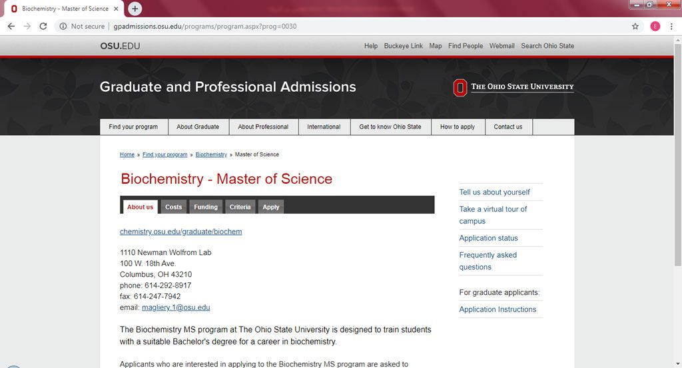Open the Map link
The width and height of the screenshot is (682, 368).
(435, 46)
